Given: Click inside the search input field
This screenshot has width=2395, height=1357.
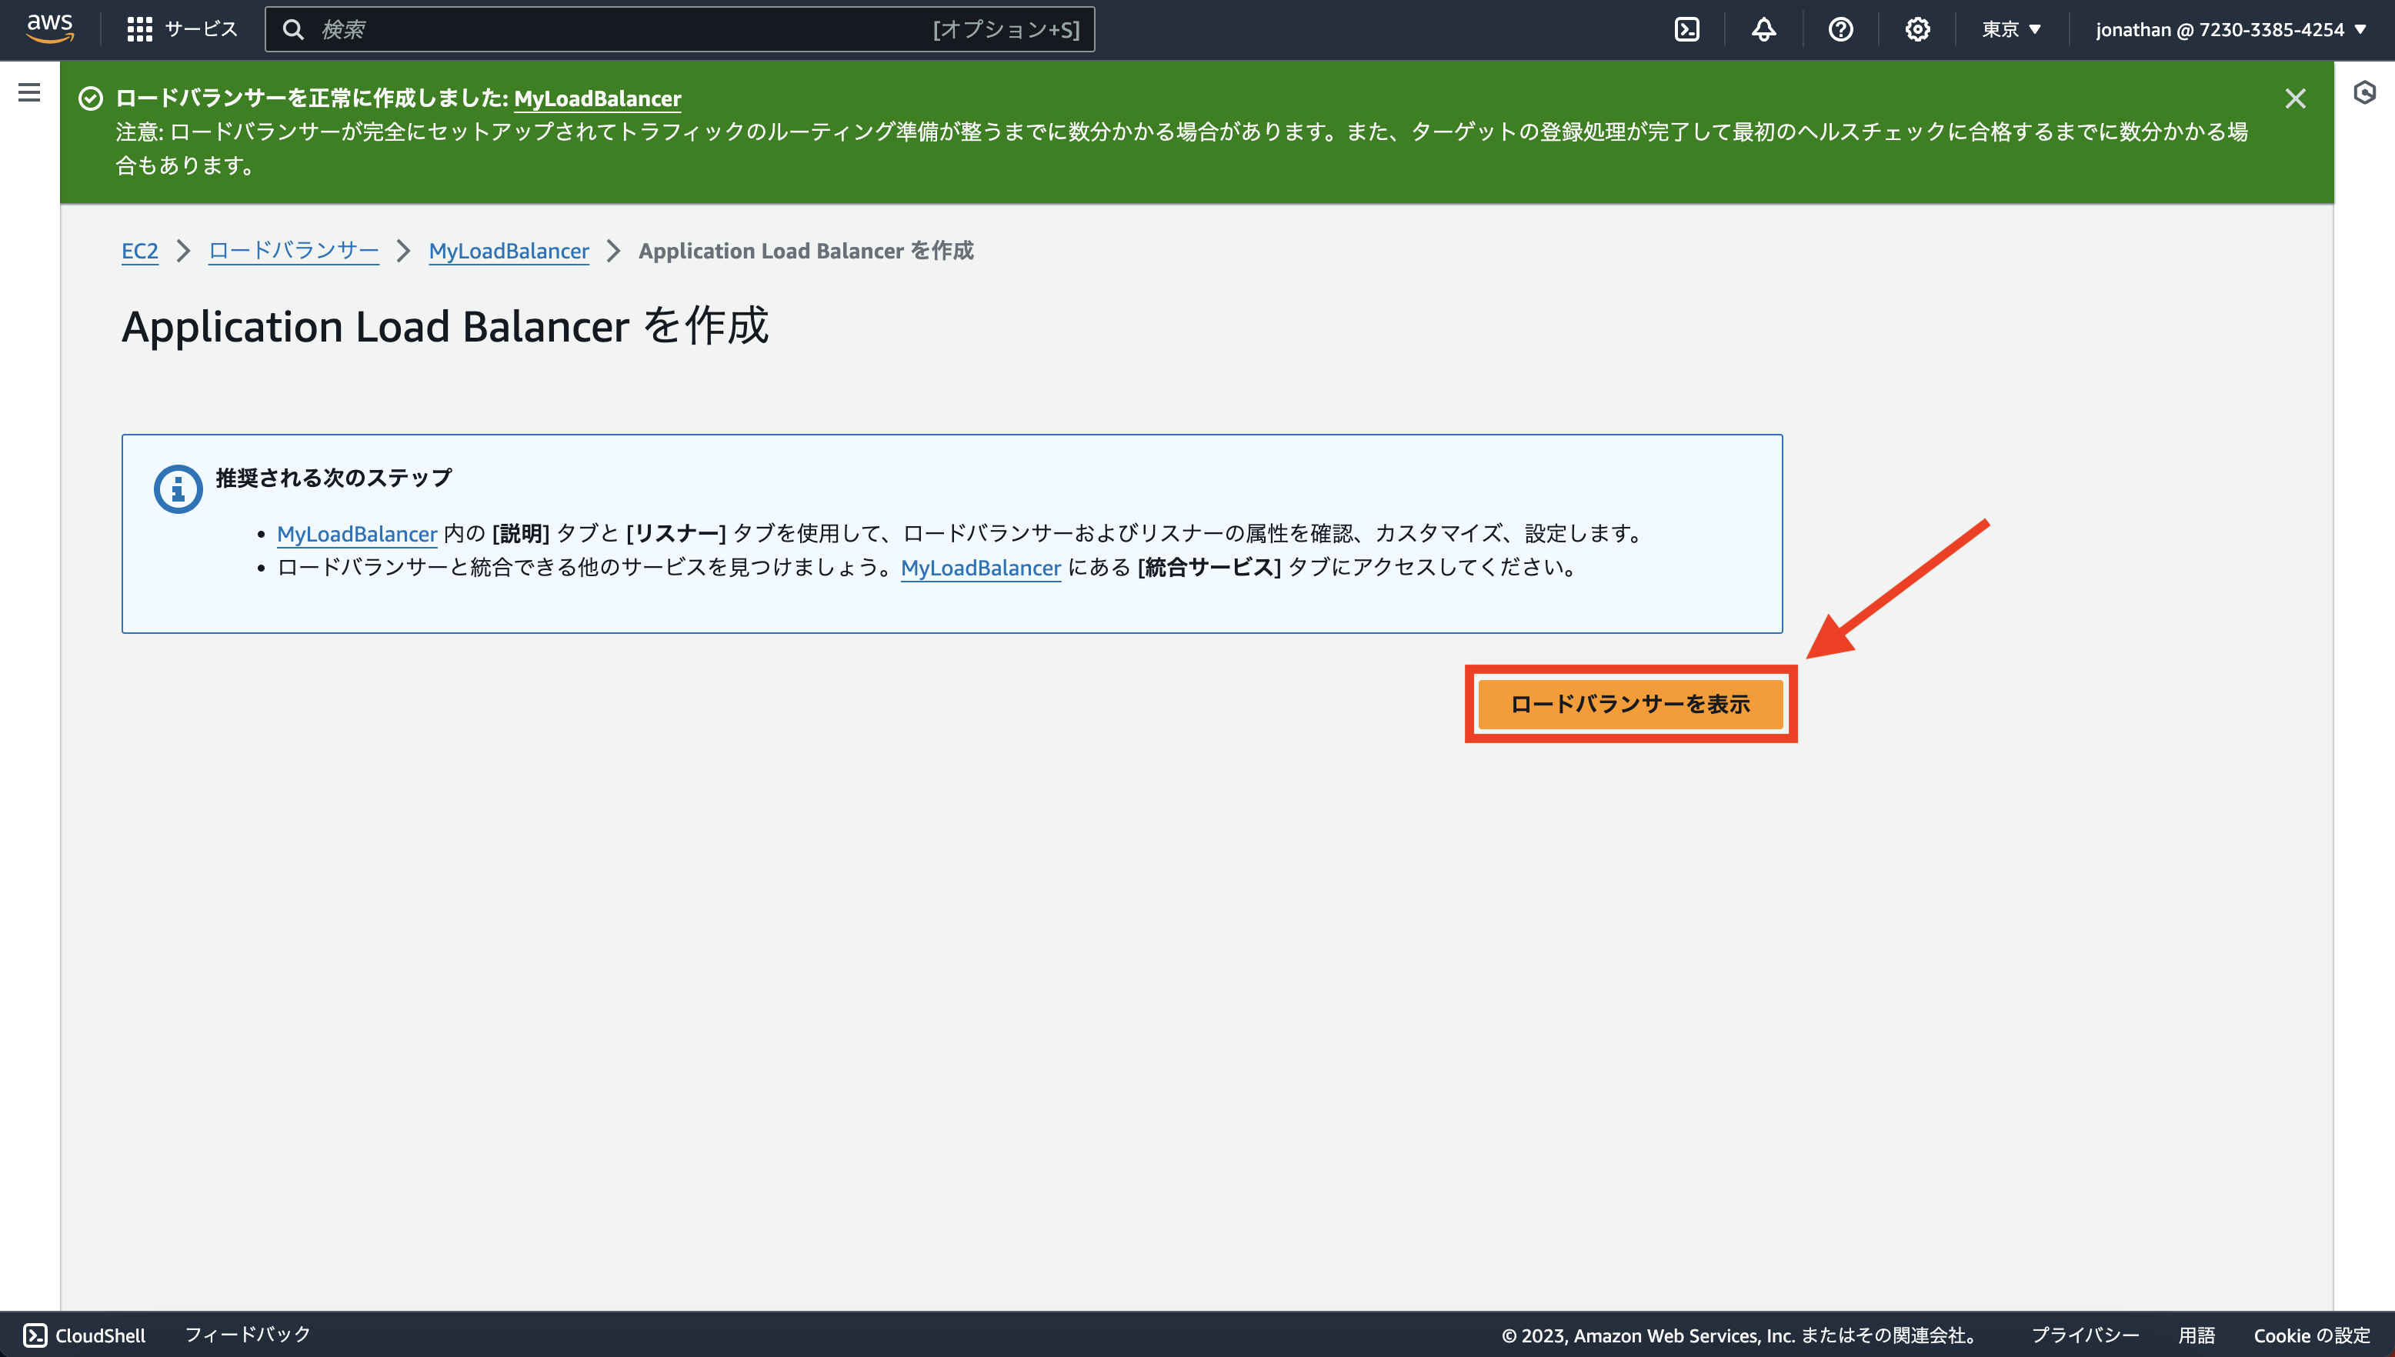Looking at the screenshot, I should pyautogui.click(x=559, y=29).
